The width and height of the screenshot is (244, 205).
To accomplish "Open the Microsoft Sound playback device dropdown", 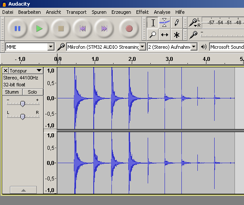I will pos(227,47).
